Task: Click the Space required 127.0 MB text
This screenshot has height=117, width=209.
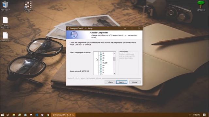Action: 79,71
